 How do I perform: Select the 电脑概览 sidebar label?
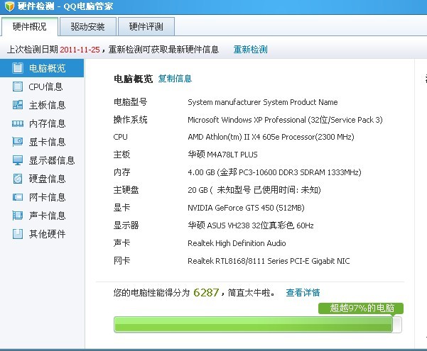[48, 68]
